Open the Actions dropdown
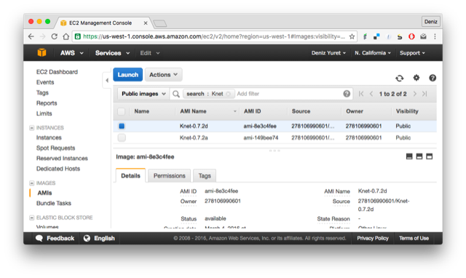This screenshot has height=278, width=466. click(163, 74)
